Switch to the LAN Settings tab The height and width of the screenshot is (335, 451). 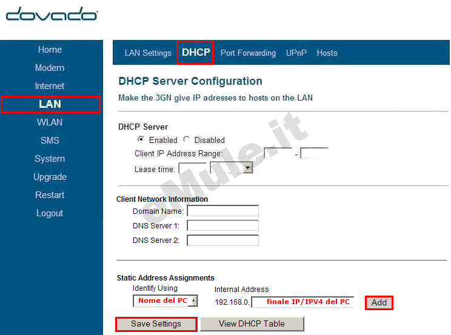point(148,53)
